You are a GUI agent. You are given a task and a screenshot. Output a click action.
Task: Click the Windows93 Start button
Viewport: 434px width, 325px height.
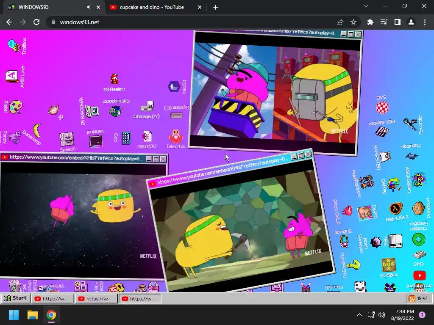(x=16, y=298)
